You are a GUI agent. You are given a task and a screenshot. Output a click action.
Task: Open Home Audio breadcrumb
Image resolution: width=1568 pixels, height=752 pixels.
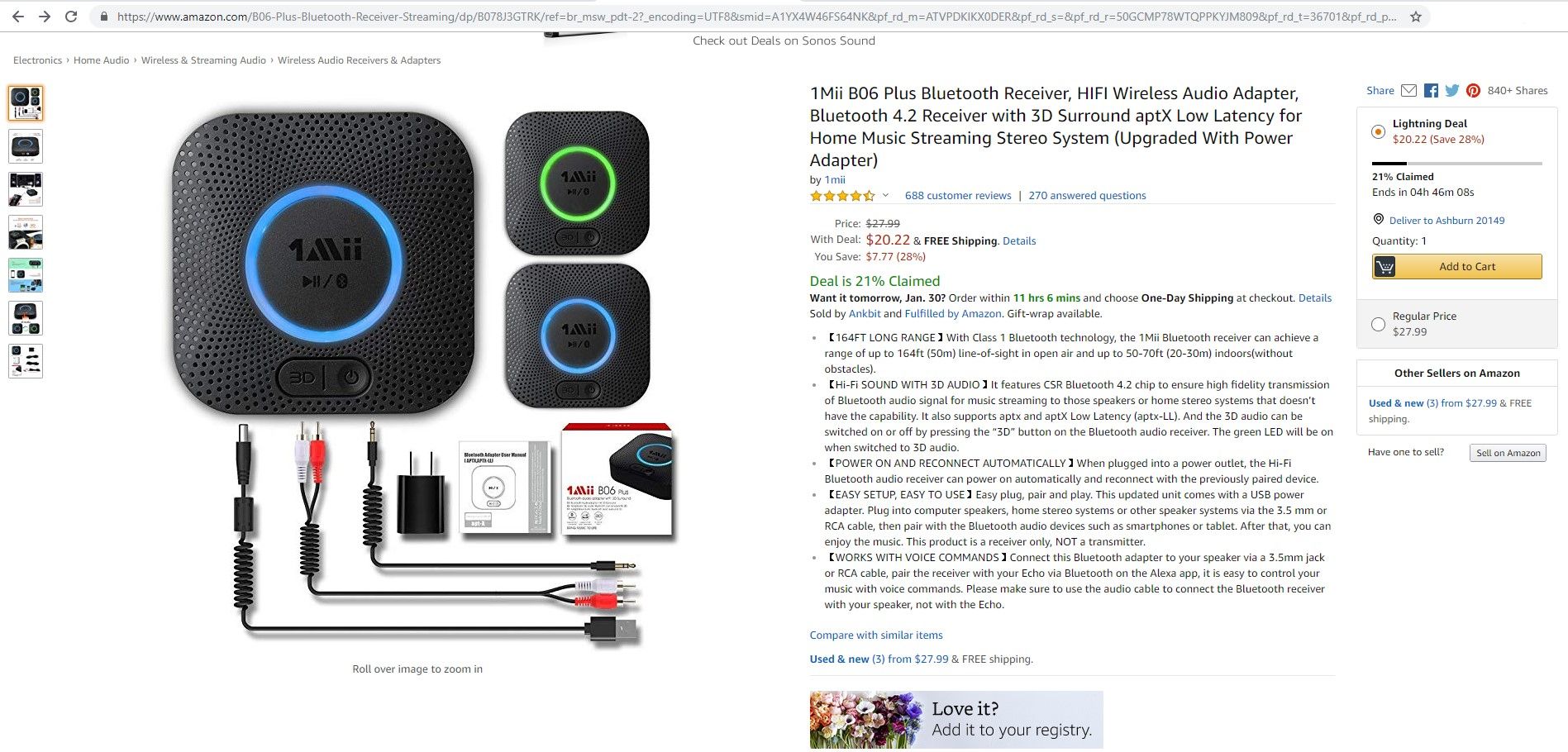click(x=101, y=60)
